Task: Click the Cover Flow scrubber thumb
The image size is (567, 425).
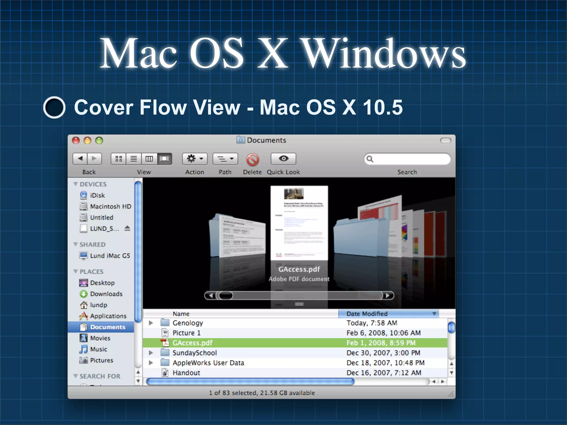Action: [x=226, y=296]
